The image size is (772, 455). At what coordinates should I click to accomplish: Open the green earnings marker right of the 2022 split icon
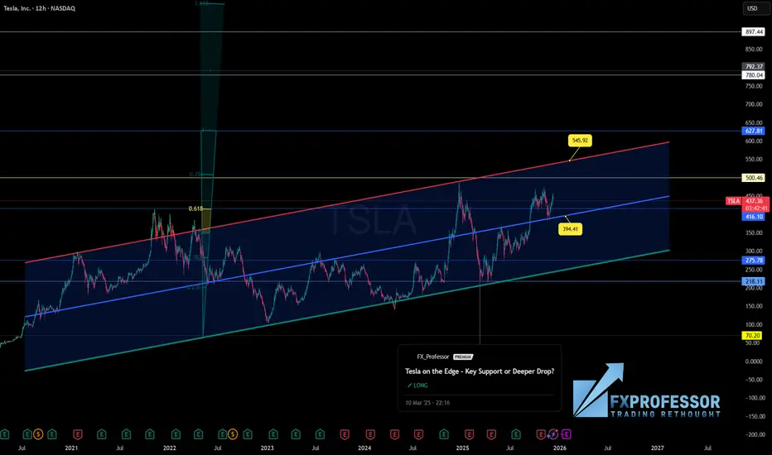point(248,433)
